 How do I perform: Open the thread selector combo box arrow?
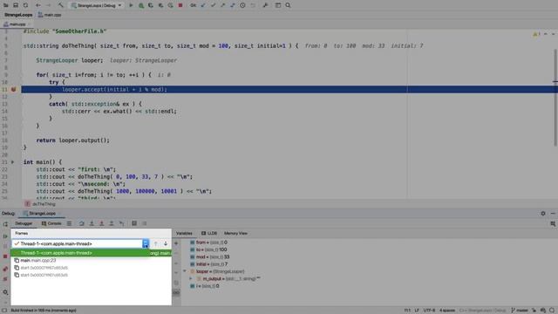(x=146, y=243)
